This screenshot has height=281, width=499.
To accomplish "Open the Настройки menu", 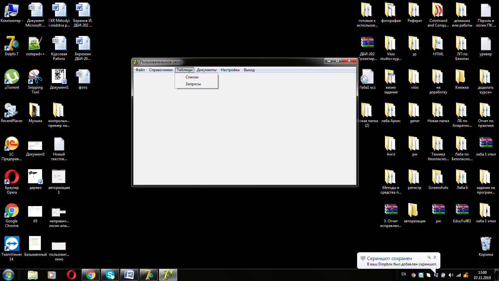I will pyautogui.click(x=230, y=70).
